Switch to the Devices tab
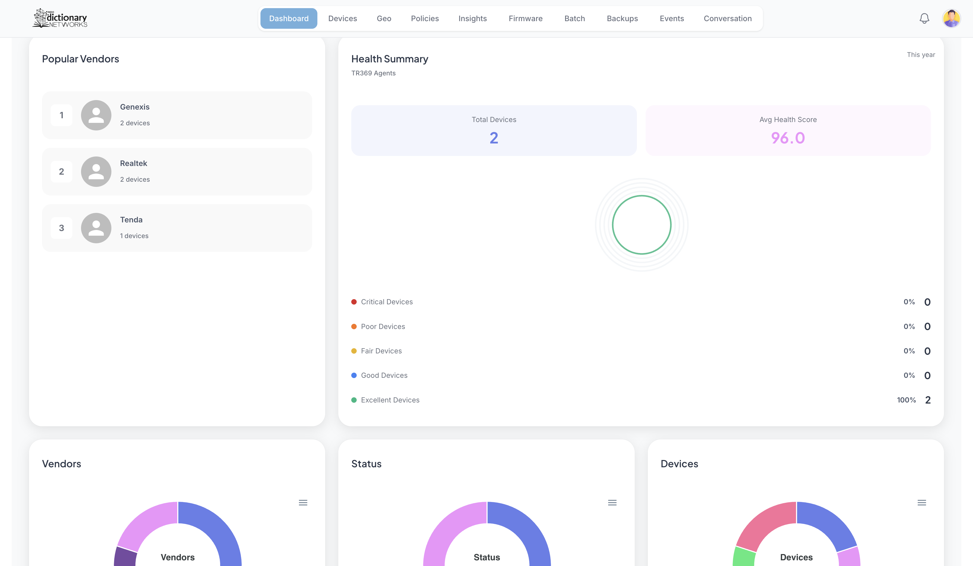 (x=343, y=18)
